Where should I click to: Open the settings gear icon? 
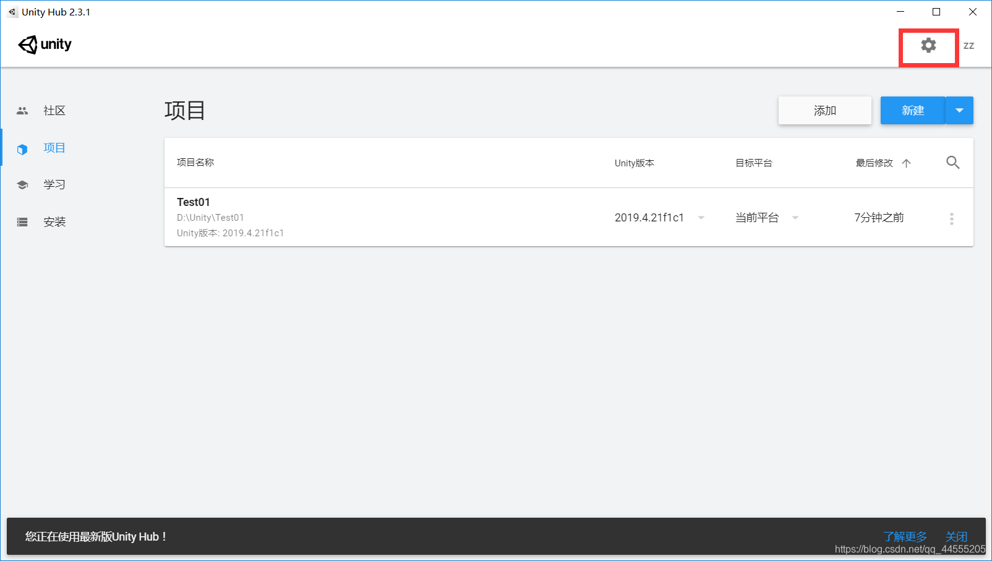[928, 45]
